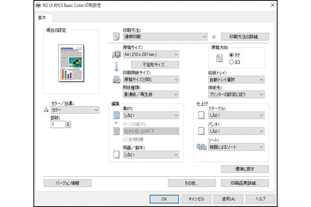Image resolution: width=311 pixels, height=207 pixels.
Task: Open the 原稿サイズ A4 dropdown
Action: [x=151, y=54]
